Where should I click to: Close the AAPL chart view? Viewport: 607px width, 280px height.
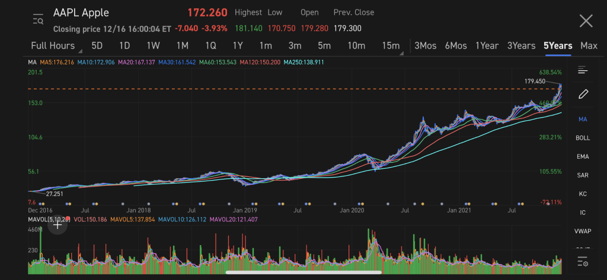coord(586,21)
